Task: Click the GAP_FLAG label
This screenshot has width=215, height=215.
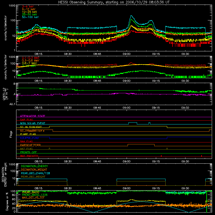Action: tap(26, 120)
